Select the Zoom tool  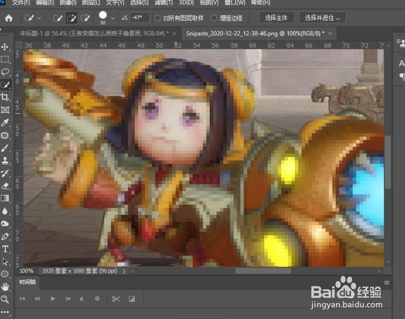click(x=5, y=299)
